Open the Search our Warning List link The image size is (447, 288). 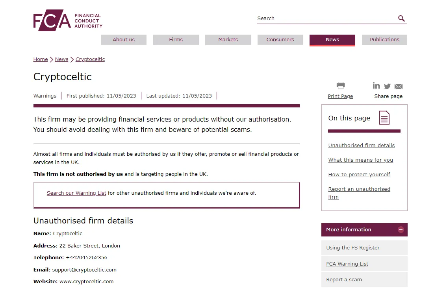coord(76,193)
